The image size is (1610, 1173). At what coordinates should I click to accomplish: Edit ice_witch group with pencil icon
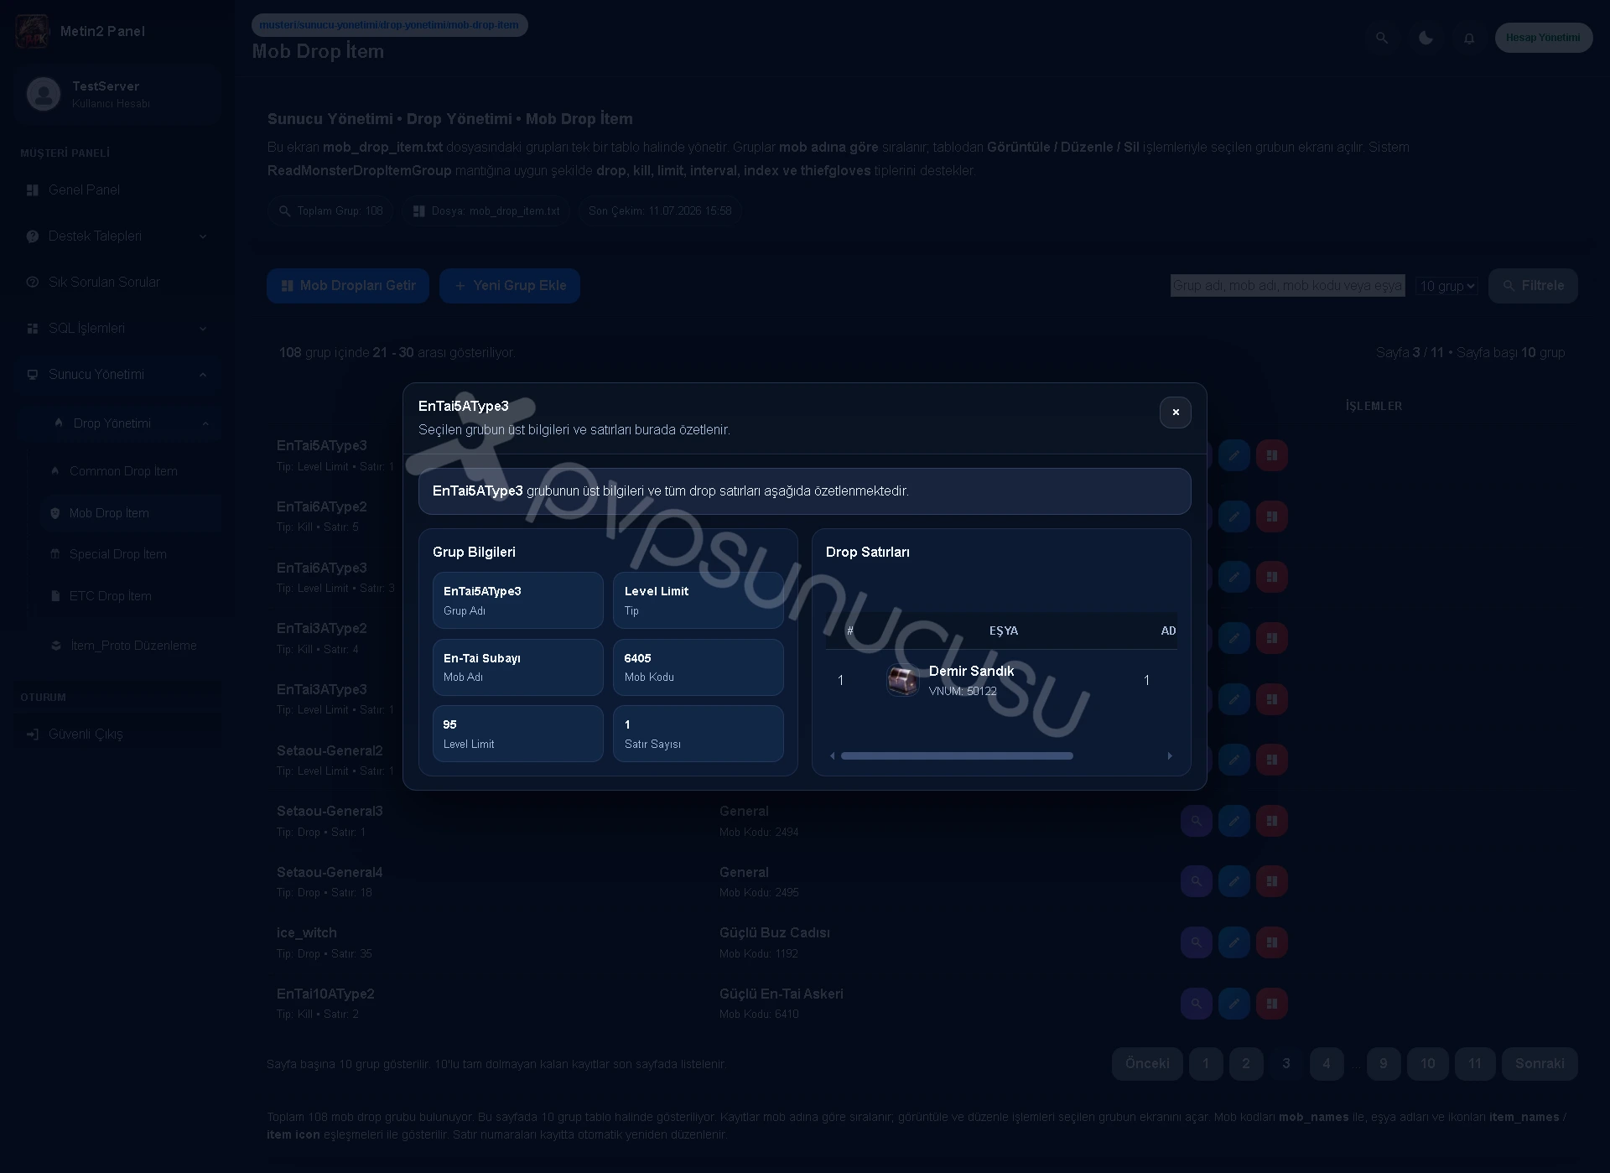(x=1233, y=942)
